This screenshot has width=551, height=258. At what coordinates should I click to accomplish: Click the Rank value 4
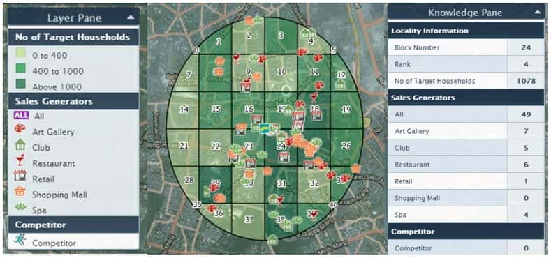click(526, 64)
